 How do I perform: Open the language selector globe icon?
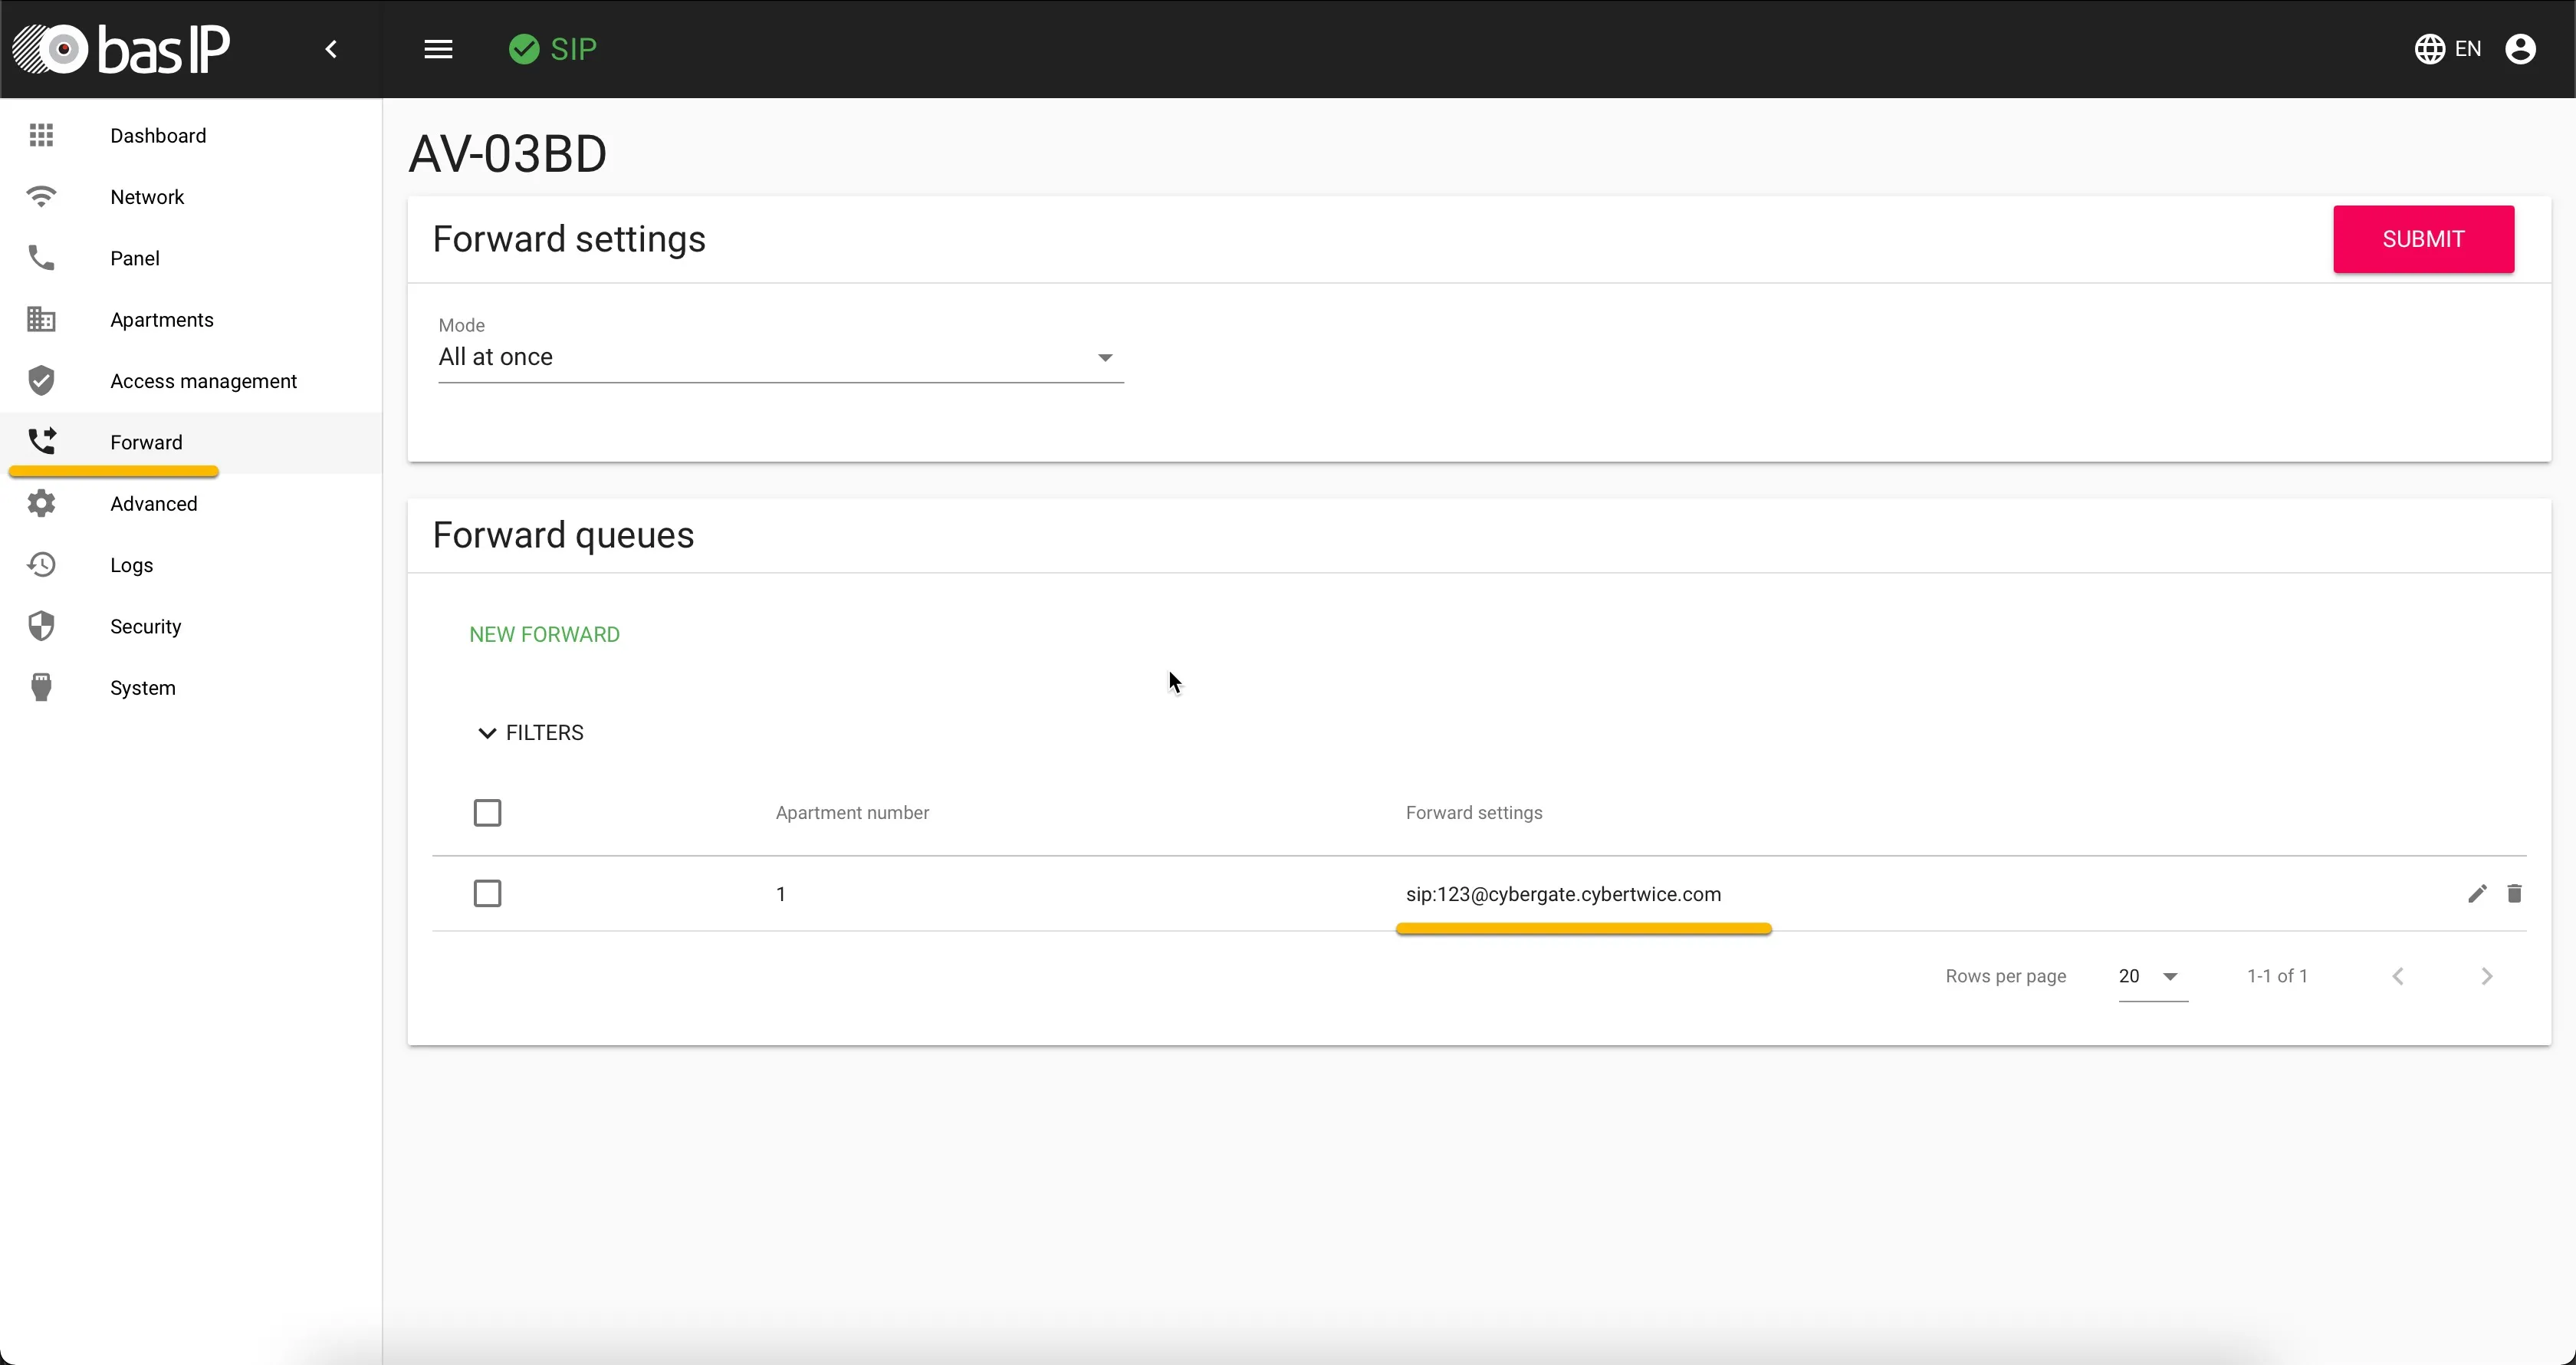pyautogui.click(x=2430, y=49)
